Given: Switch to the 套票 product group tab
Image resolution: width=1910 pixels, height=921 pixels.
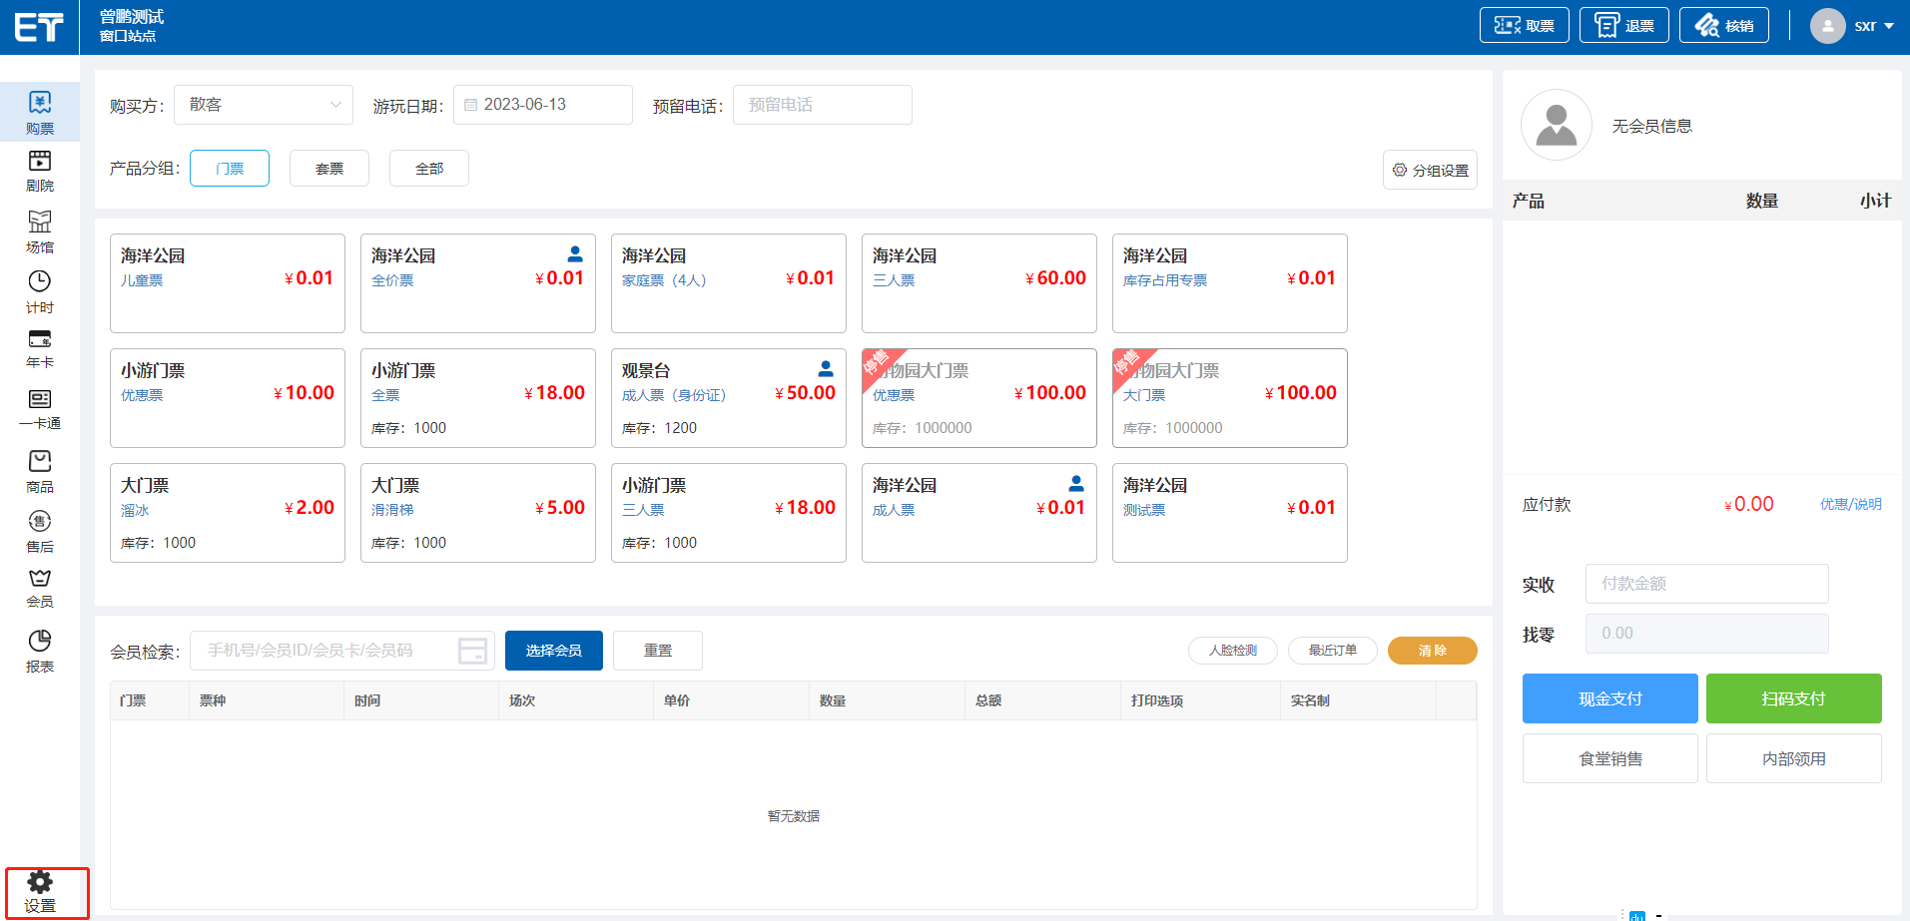Looking at the screenshot, I should [x=329, y=169].
